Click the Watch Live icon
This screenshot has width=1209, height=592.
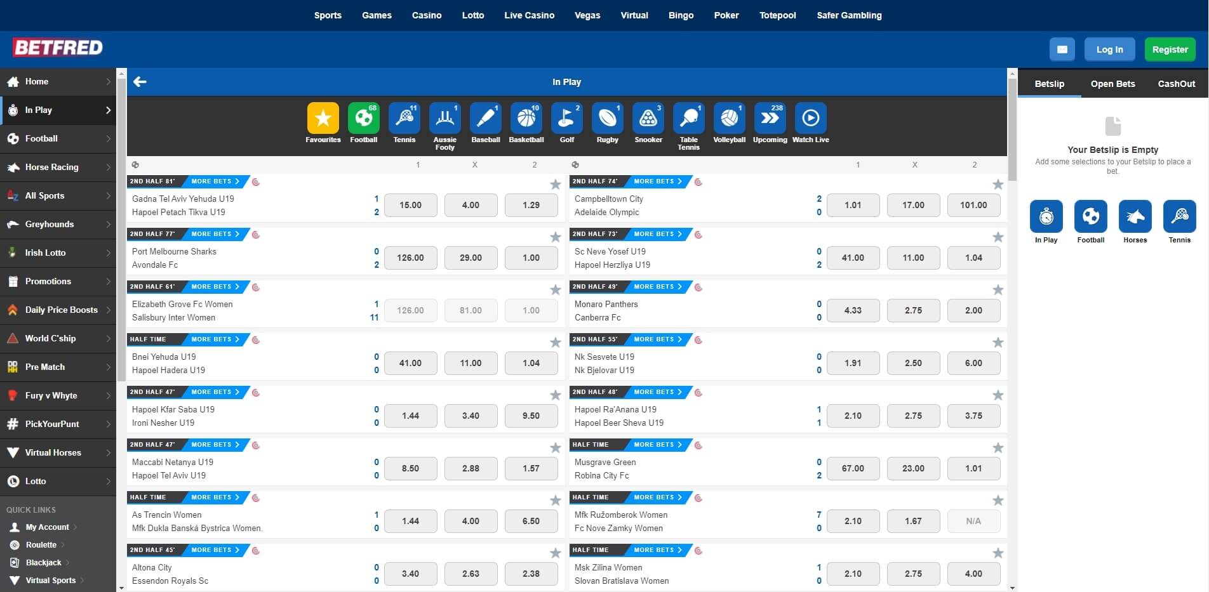[810, 118]
